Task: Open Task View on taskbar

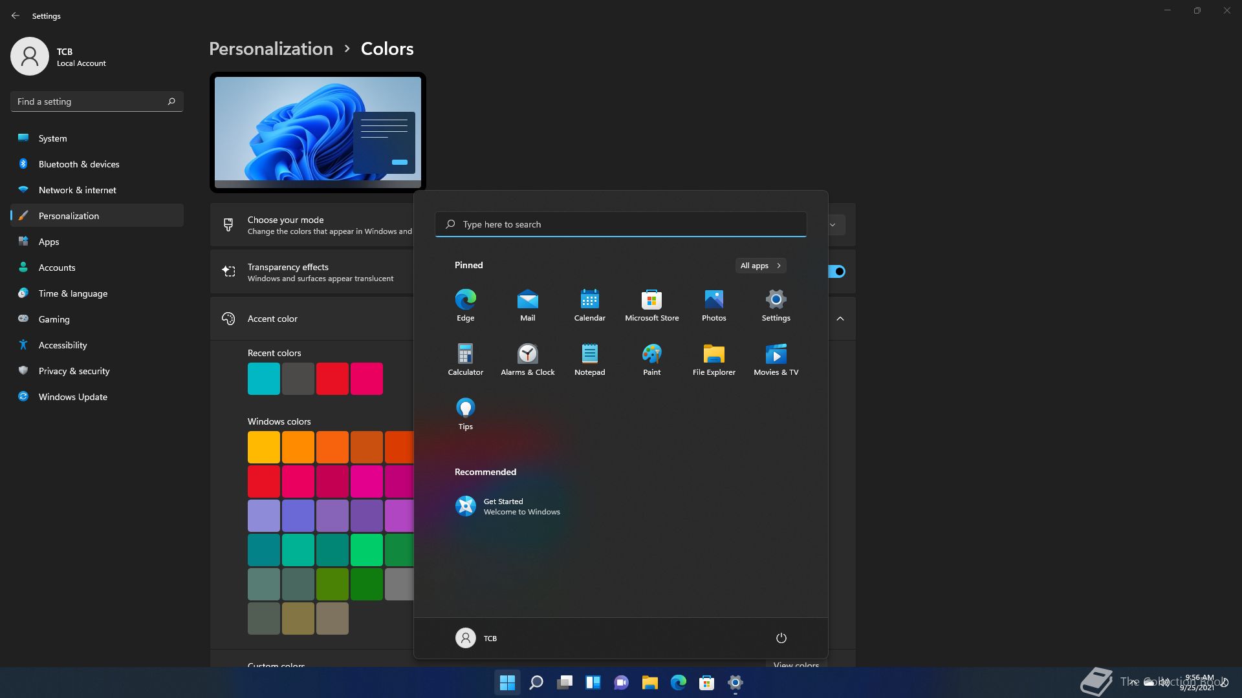Action: click(x=564, y=682)
